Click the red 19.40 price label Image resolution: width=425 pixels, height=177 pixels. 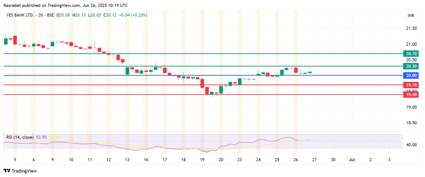click(x=411, y=95)
